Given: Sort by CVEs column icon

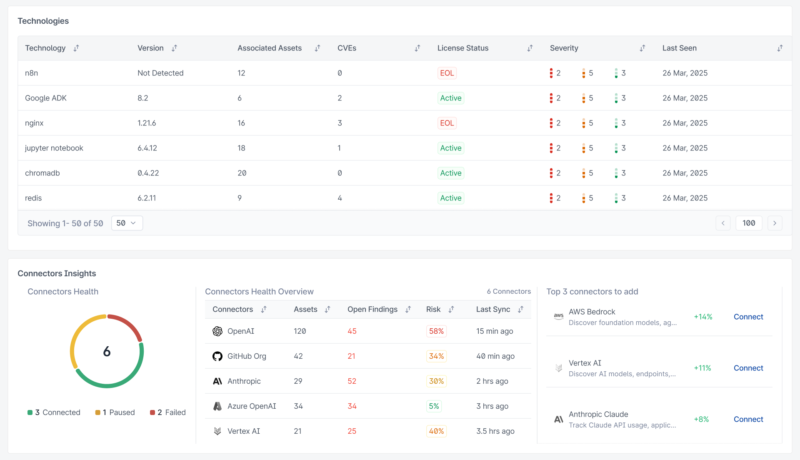Looking at the screenshot, I should click(417, 48).
